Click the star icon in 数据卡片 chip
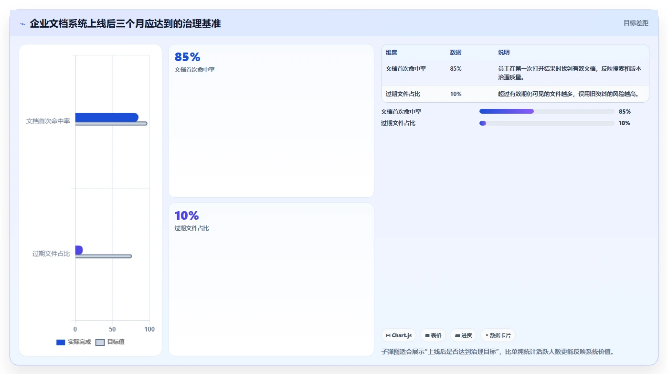 click(x=487, y=335)
